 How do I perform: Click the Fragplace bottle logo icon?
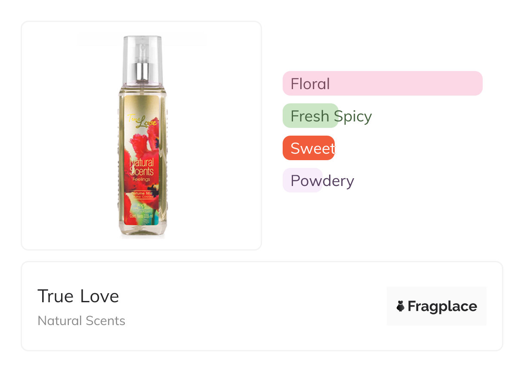(x=401, y=306)
